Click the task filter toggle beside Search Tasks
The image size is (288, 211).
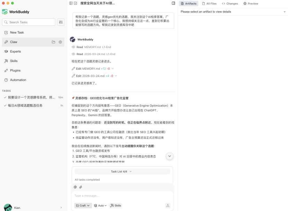pos(60,22)
